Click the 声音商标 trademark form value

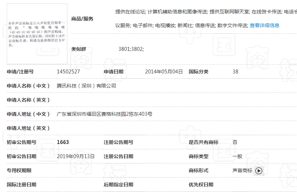coord(242,170)
